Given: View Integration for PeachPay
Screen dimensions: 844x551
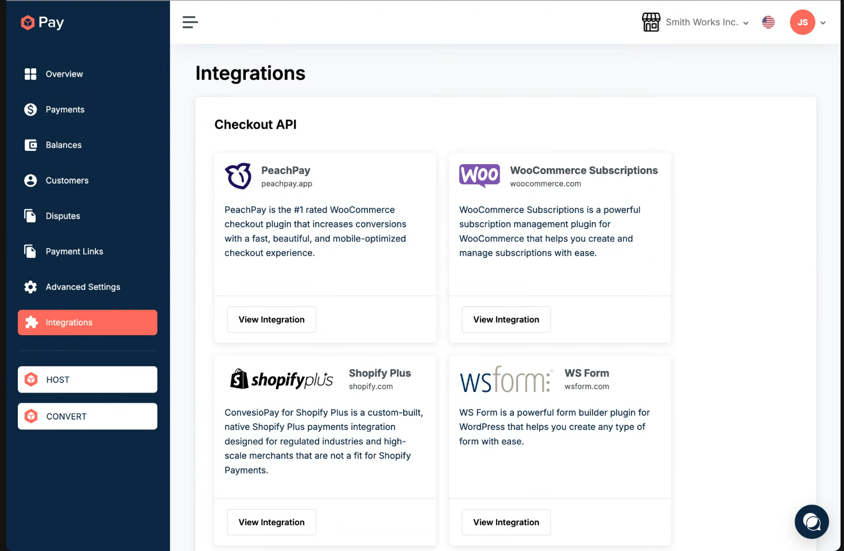Looking at the screenshot, I should point(272,320).
